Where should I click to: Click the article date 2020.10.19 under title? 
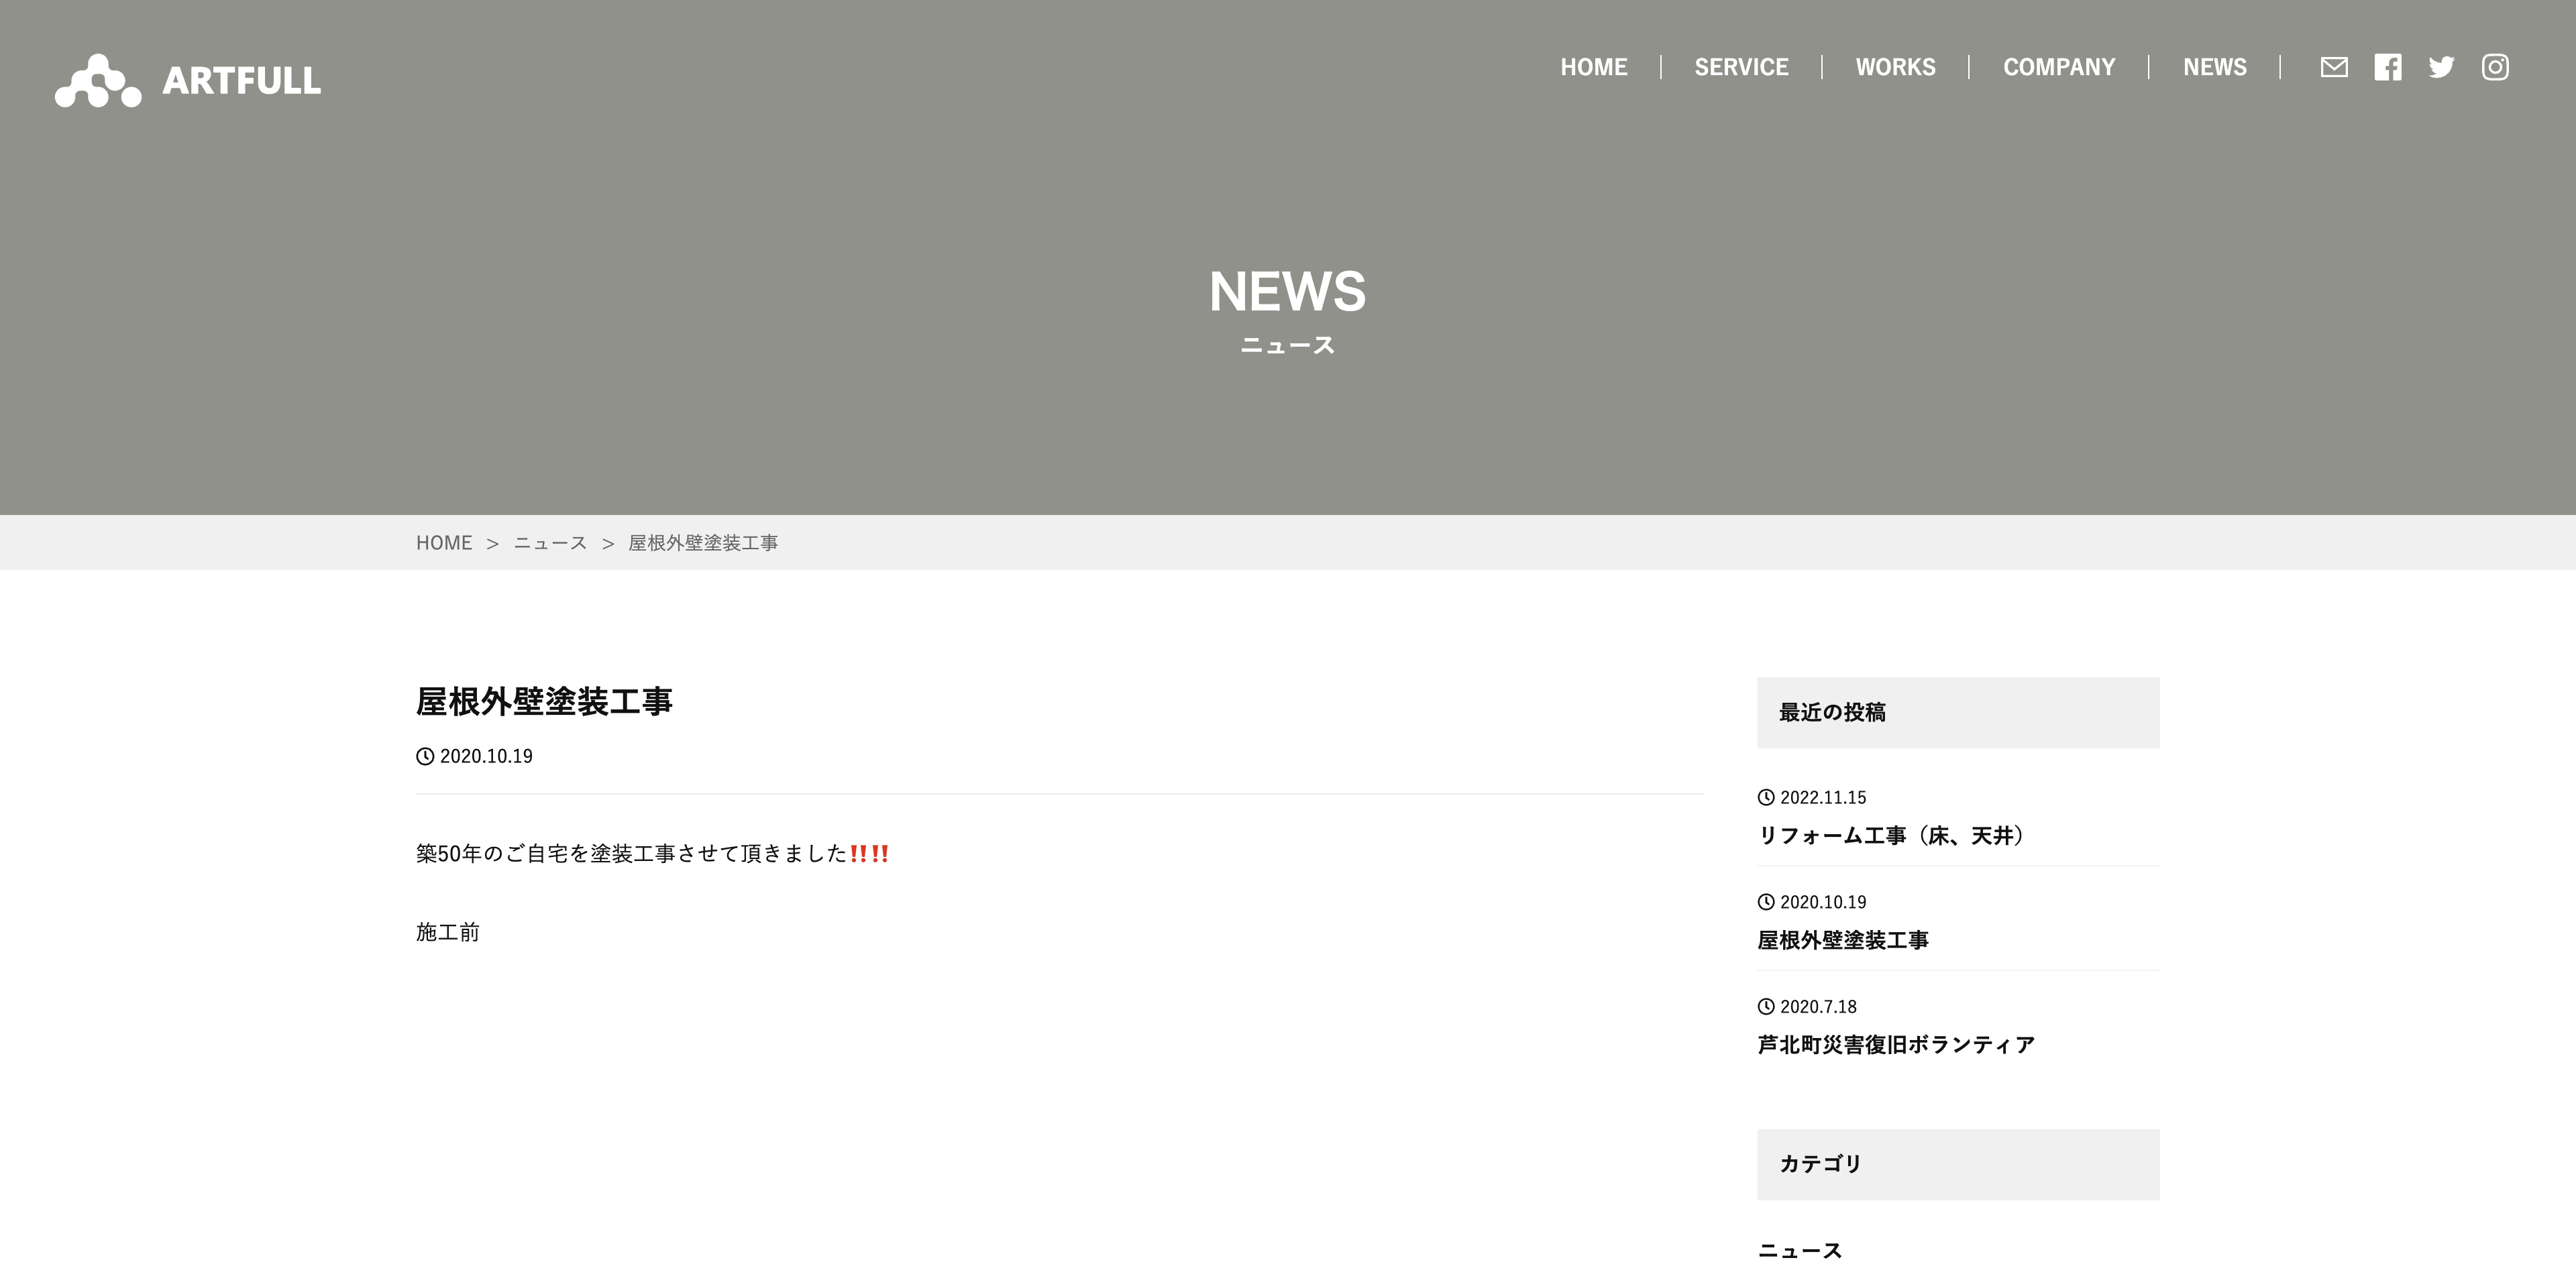486,756
